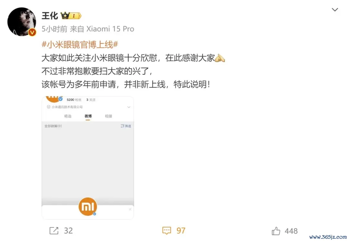Open the post options chevron menu

[x=335, y=10]
